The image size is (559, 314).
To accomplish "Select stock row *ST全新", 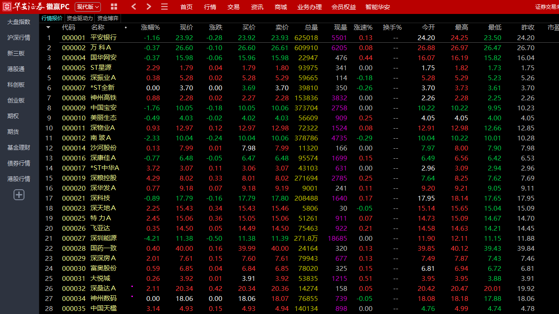I will 299,88.
